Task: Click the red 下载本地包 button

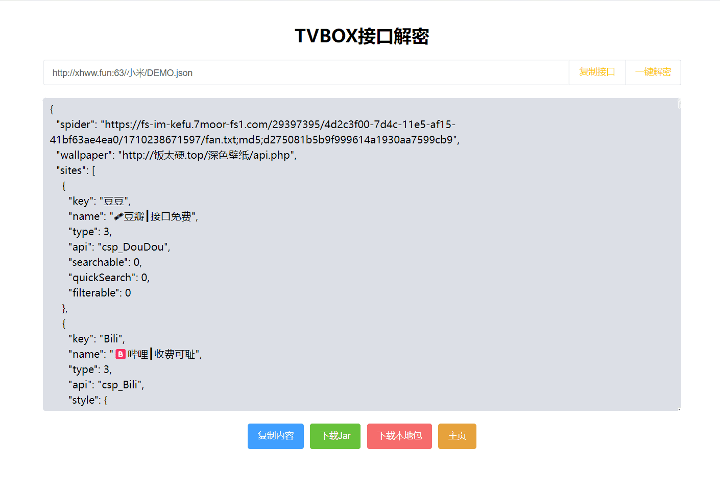Action: [x=399, y=436]
